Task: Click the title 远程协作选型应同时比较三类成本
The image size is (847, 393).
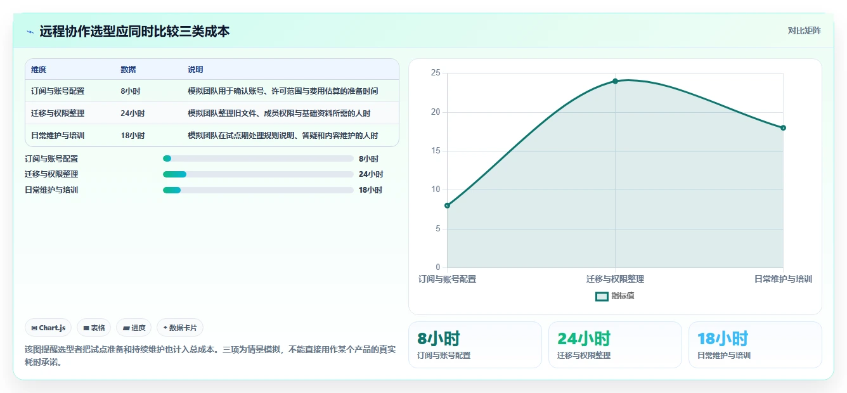Action: click(x=134, y=31)
